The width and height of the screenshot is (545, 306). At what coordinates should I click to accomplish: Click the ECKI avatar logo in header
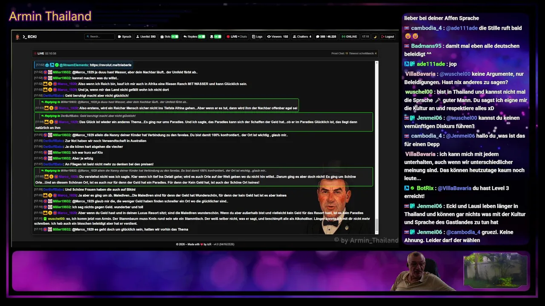(17, 37)
